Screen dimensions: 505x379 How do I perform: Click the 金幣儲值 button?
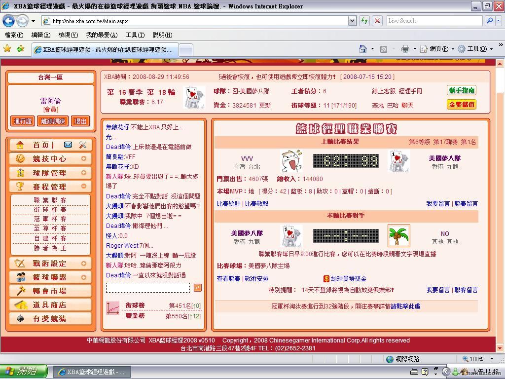click(462, 105)
